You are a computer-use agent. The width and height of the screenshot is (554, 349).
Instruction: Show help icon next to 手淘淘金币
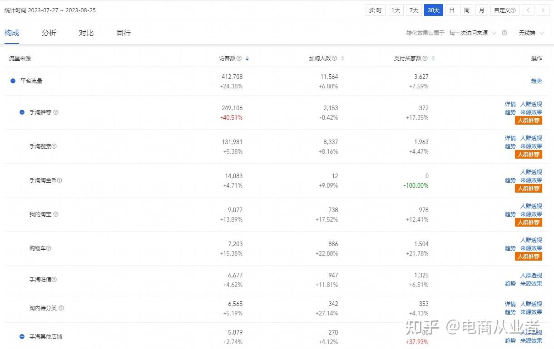tap(59, 180)
